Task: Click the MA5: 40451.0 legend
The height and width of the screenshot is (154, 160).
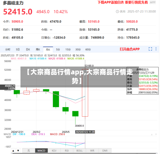Action: 19,59
